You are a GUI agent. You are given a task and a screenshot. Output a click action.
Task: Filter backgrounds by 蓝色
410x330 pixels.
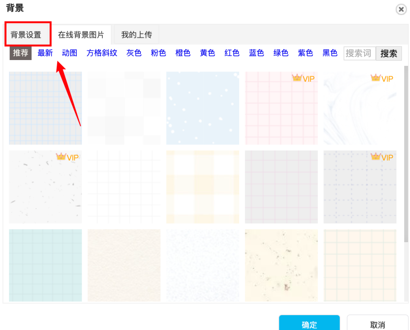pyautogui.click(x=256, y=53)
